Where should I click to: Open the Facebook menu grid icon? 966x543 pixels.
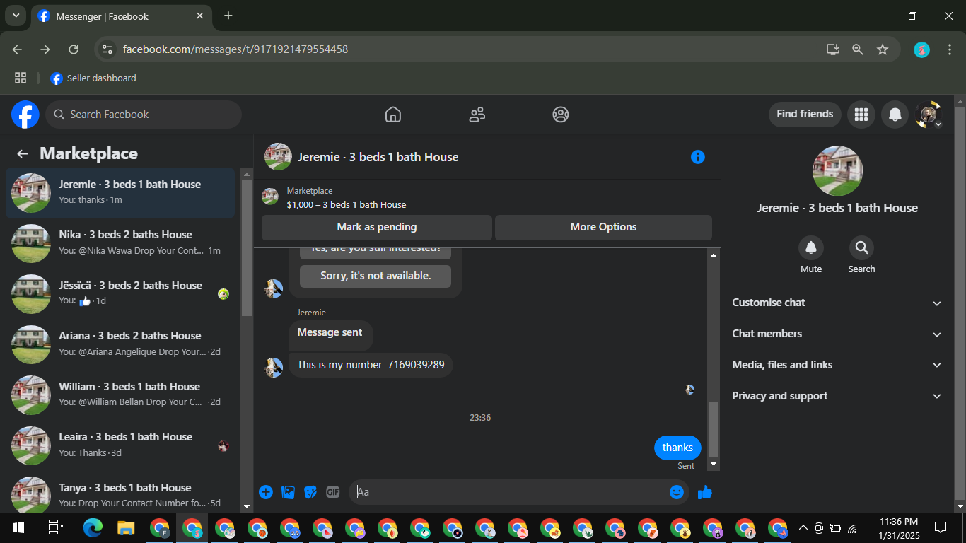pyautogui.click(x=861, y=115)
